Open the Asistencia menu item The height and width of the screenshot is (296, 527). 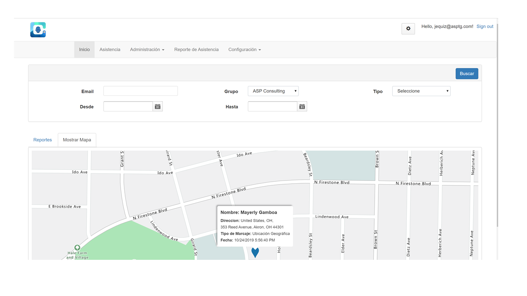[x=110, y=49]
